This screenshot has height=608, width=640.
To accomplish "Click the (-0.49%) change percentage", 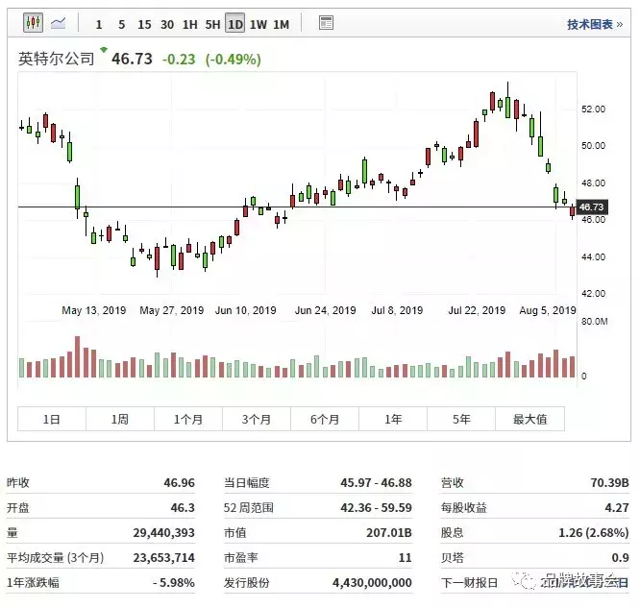I will (x=234, y=60).
